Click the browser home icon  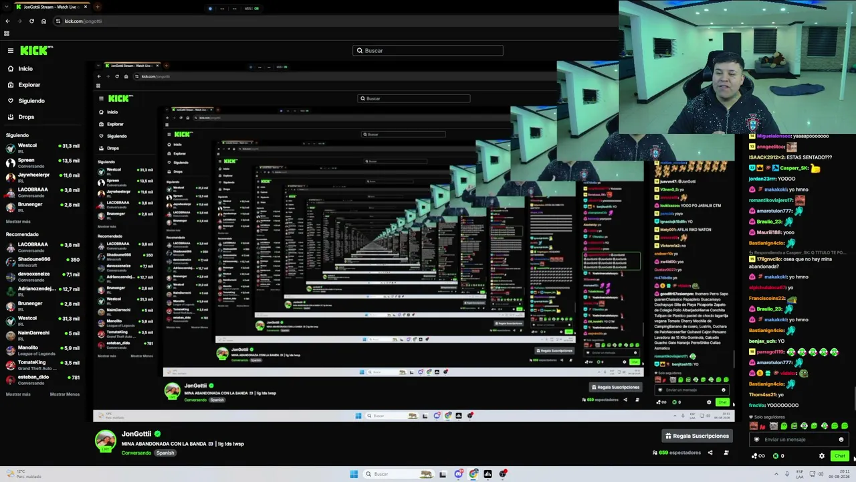(x=43, y=21)
